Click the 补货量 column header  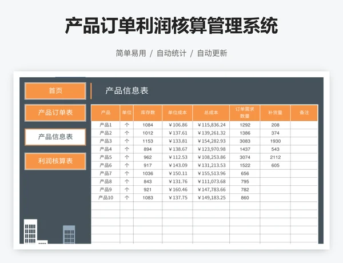click(275, 113)
